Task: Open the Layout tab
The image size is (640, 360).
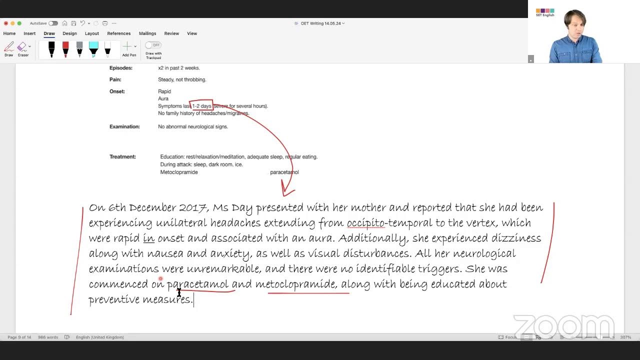Action: click(92, 33)
